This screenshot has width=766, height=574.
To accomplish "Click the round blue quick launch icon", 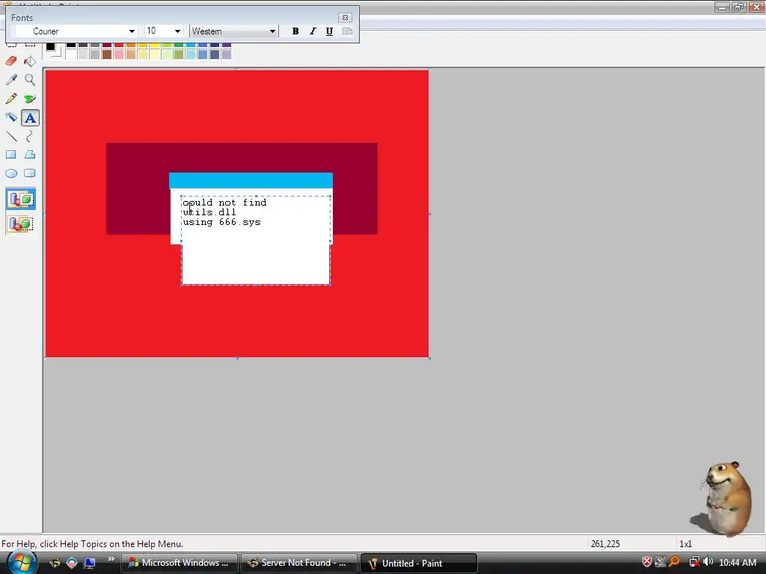I will pos(72,563).
